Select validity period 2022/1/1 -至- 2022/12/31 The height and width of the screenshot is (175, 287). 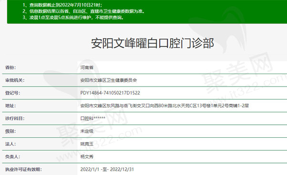click(x=107, y=169)
